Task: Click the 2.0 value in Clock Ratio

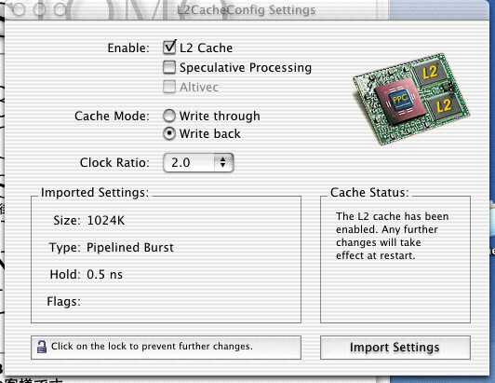Action: (181, 162)
